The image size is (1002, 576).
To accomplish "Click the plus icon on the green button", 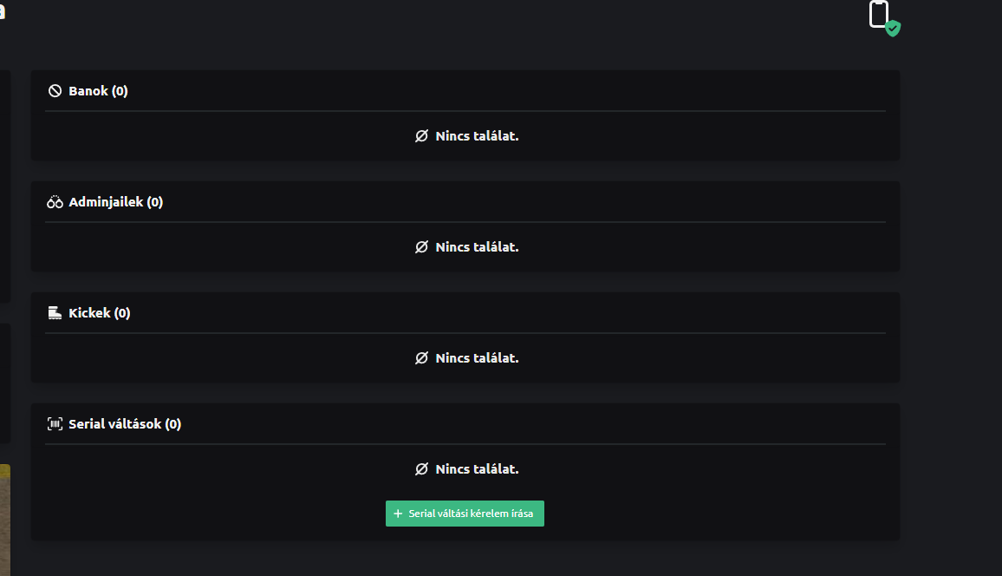I will tap(398, 514).
